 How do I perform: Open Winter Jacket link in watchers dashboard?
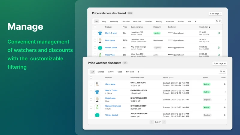(x=111, y=48)
